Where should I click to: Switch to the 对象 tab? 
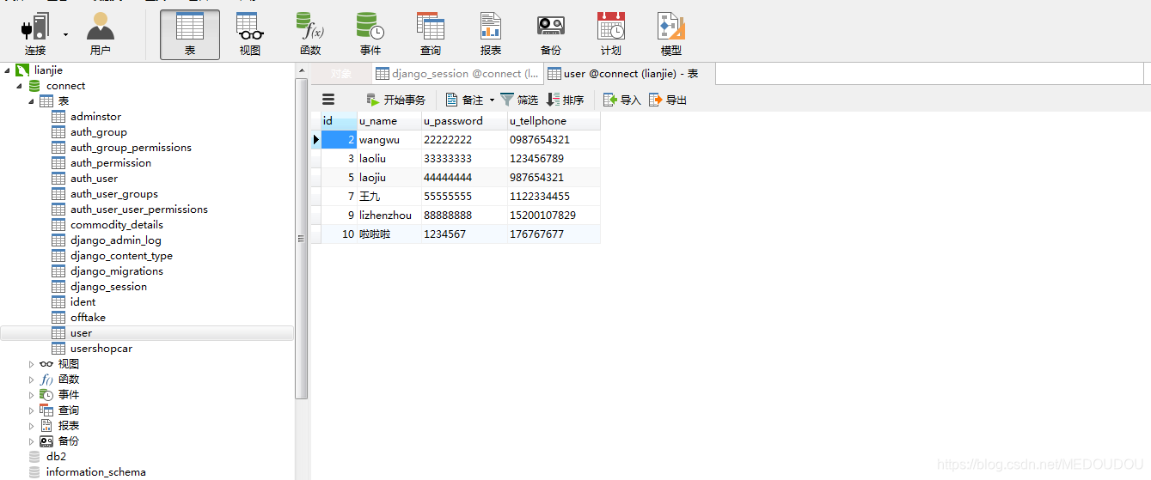[341, 74]
